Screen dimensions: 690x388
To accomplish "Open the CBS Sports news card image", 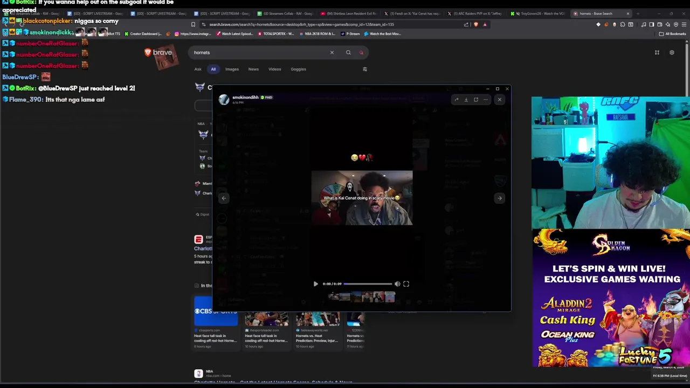I will [216, 311].
